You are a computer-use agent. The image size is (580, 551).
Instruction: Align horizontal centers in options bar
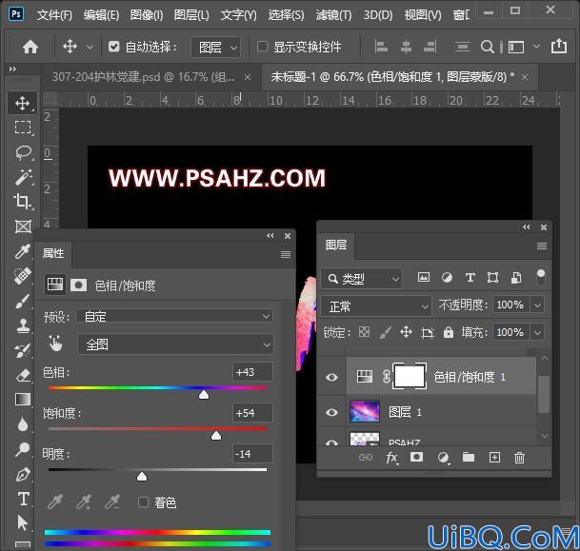406,47
